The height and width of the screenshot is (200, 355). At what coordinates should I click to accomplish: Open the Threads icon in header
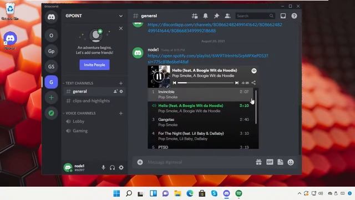(195, 16)
